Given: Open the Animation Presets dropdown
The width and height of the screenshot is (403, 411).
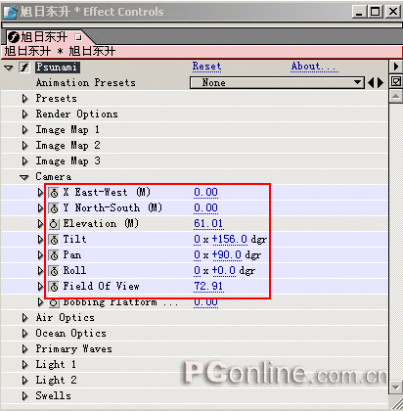Looking at the screenshot, I should click(x=277, y=83).
